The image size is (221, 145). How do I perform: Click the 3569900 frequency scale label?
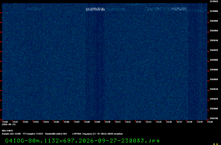pos(214,60)
